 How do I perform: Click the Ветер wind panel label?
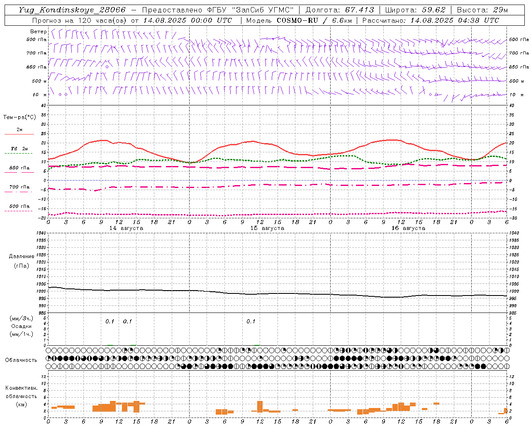(x=38, y=32)
